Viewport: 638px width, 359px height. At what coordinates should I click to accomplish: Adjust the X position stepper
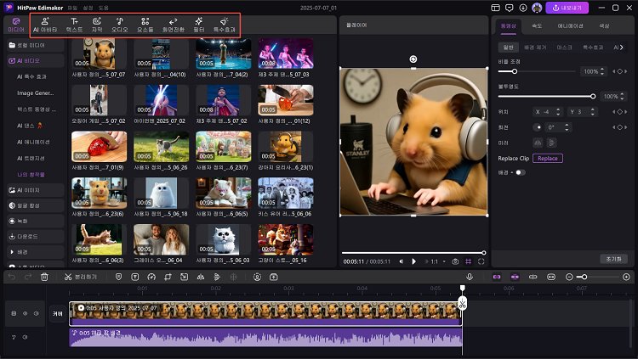coord(558,112)
